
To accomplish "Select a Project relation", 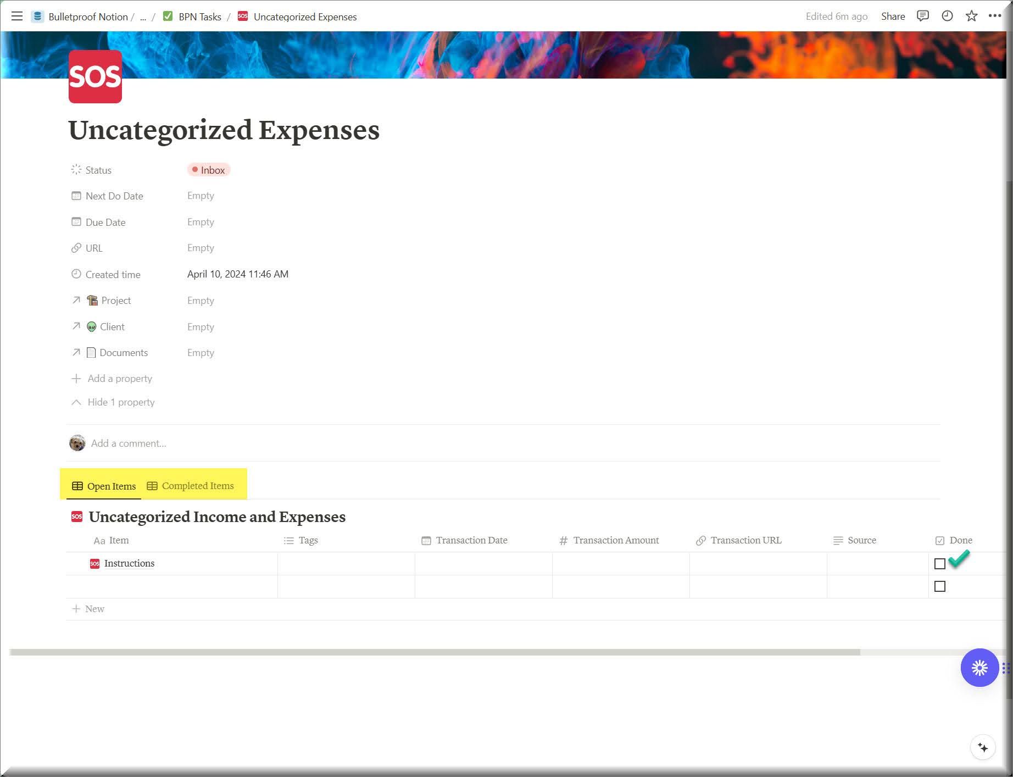I will coord(201,301).
